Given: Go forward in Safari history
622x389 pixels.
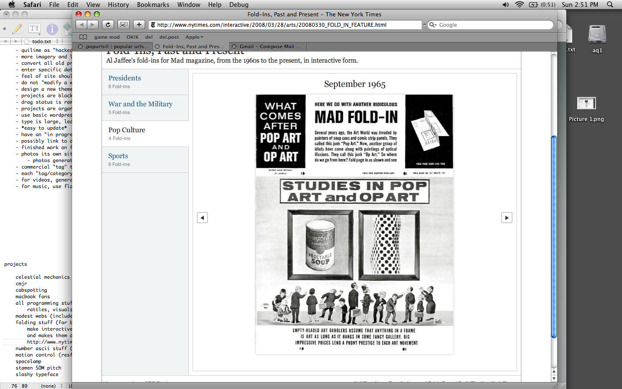Looking at the screenshot, I should pyautogui.click(x=92, y=25).
